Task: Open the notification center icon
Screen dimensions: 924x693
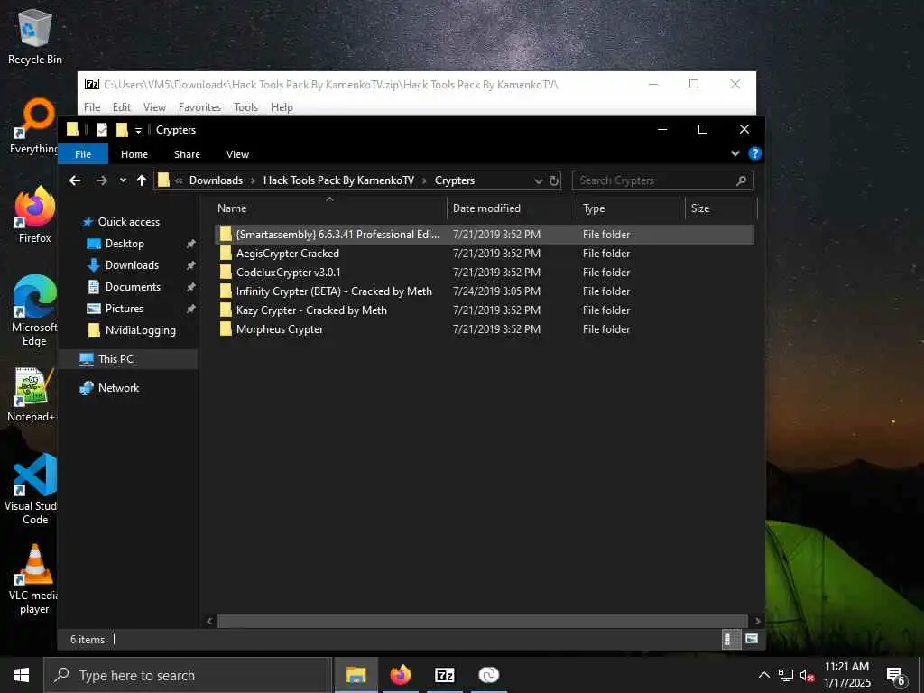Action: tap(896, 675)
